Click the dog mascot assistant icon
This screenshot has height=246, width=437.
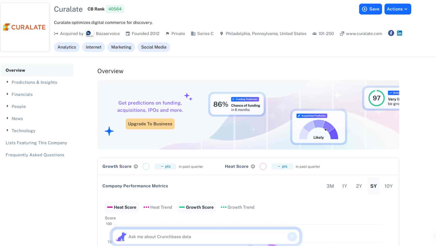tap(121, 237)
